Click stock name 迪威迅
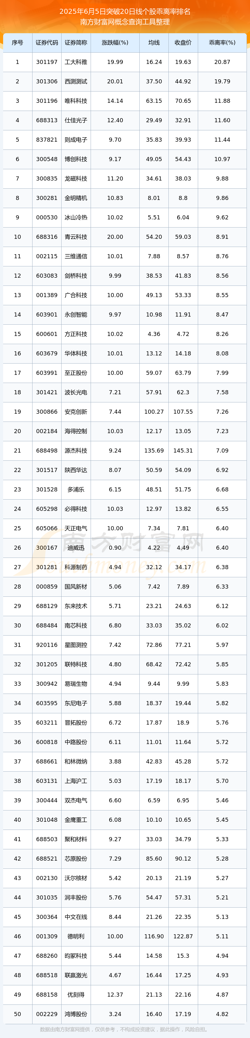Viewport: 250px width, 1038px height. pos(76,548)
